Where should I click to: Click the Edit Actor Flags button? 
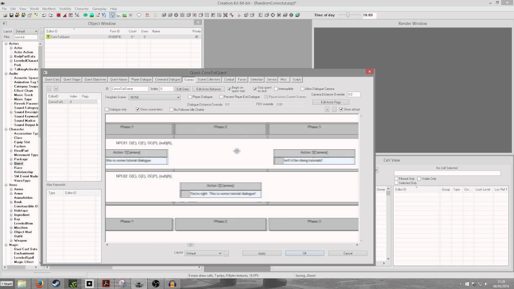330,102
